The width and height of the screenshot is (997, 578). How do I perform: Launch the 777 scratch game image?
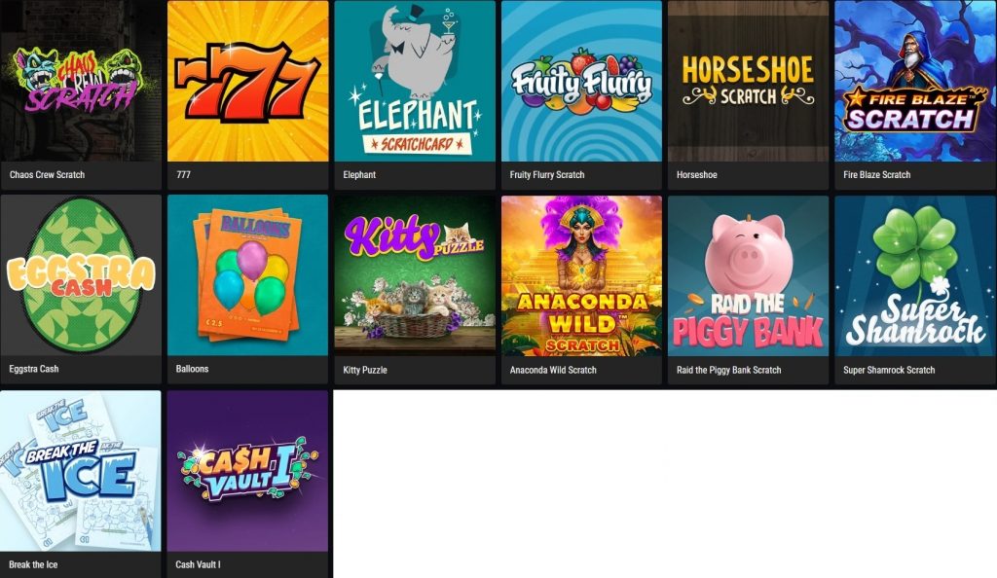[x=248, y=81]
